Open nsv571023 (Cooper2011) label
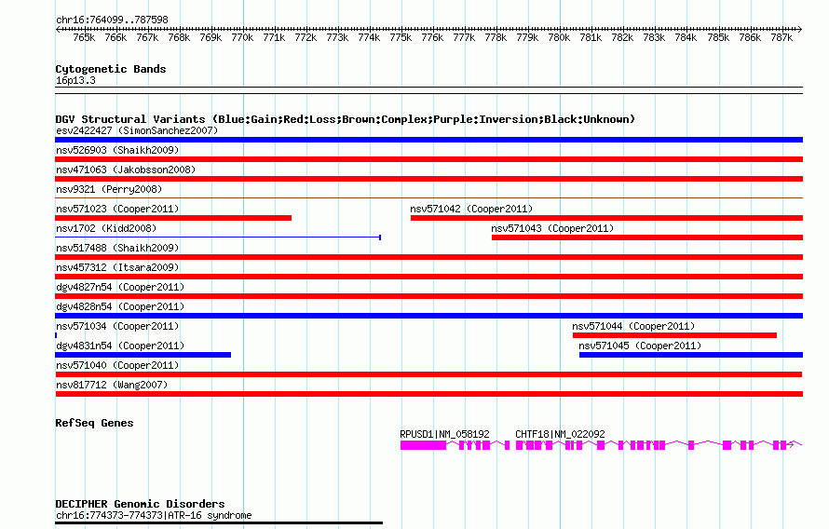Viewport: 829px width, 529px height. (x=117, y=209)
